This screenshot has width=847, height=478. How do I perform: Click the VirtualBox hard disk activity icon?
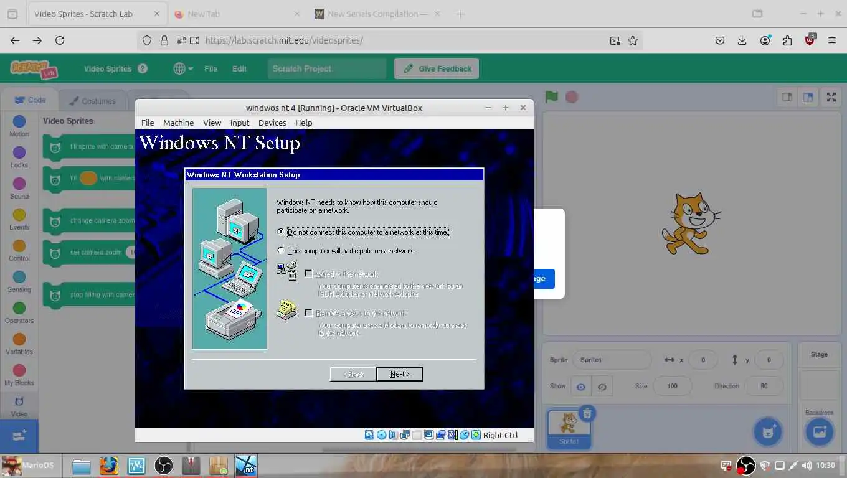[369, 435]
